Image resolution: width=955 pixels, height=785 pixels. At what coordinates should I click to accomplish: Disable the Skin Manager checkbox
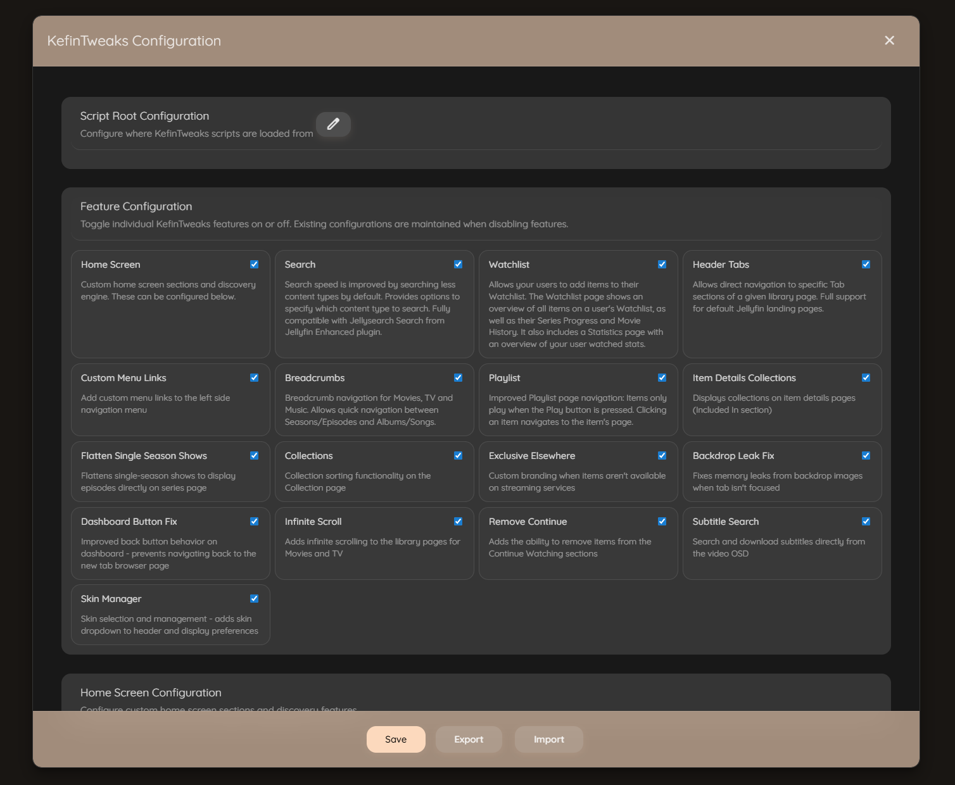point(254,599)
